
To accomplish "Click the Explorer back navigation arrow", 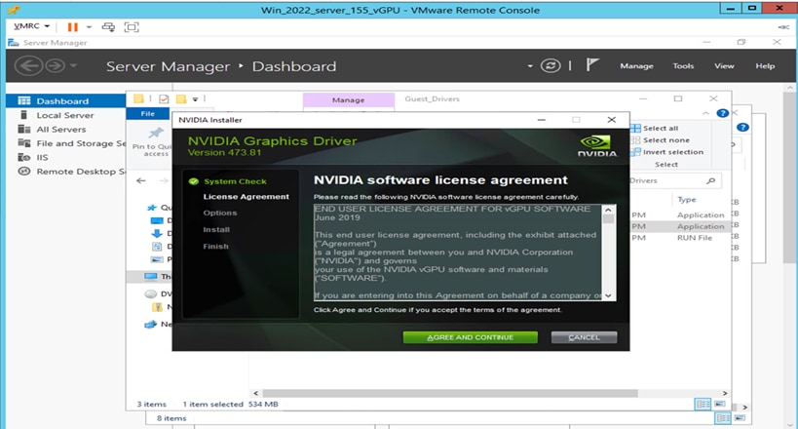I will [x=141, y=180].
